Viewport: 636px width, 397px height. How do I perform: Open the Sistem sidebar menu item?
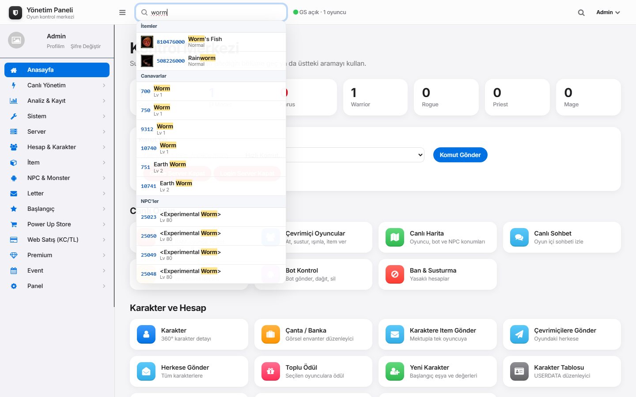[x=57, y=116]
